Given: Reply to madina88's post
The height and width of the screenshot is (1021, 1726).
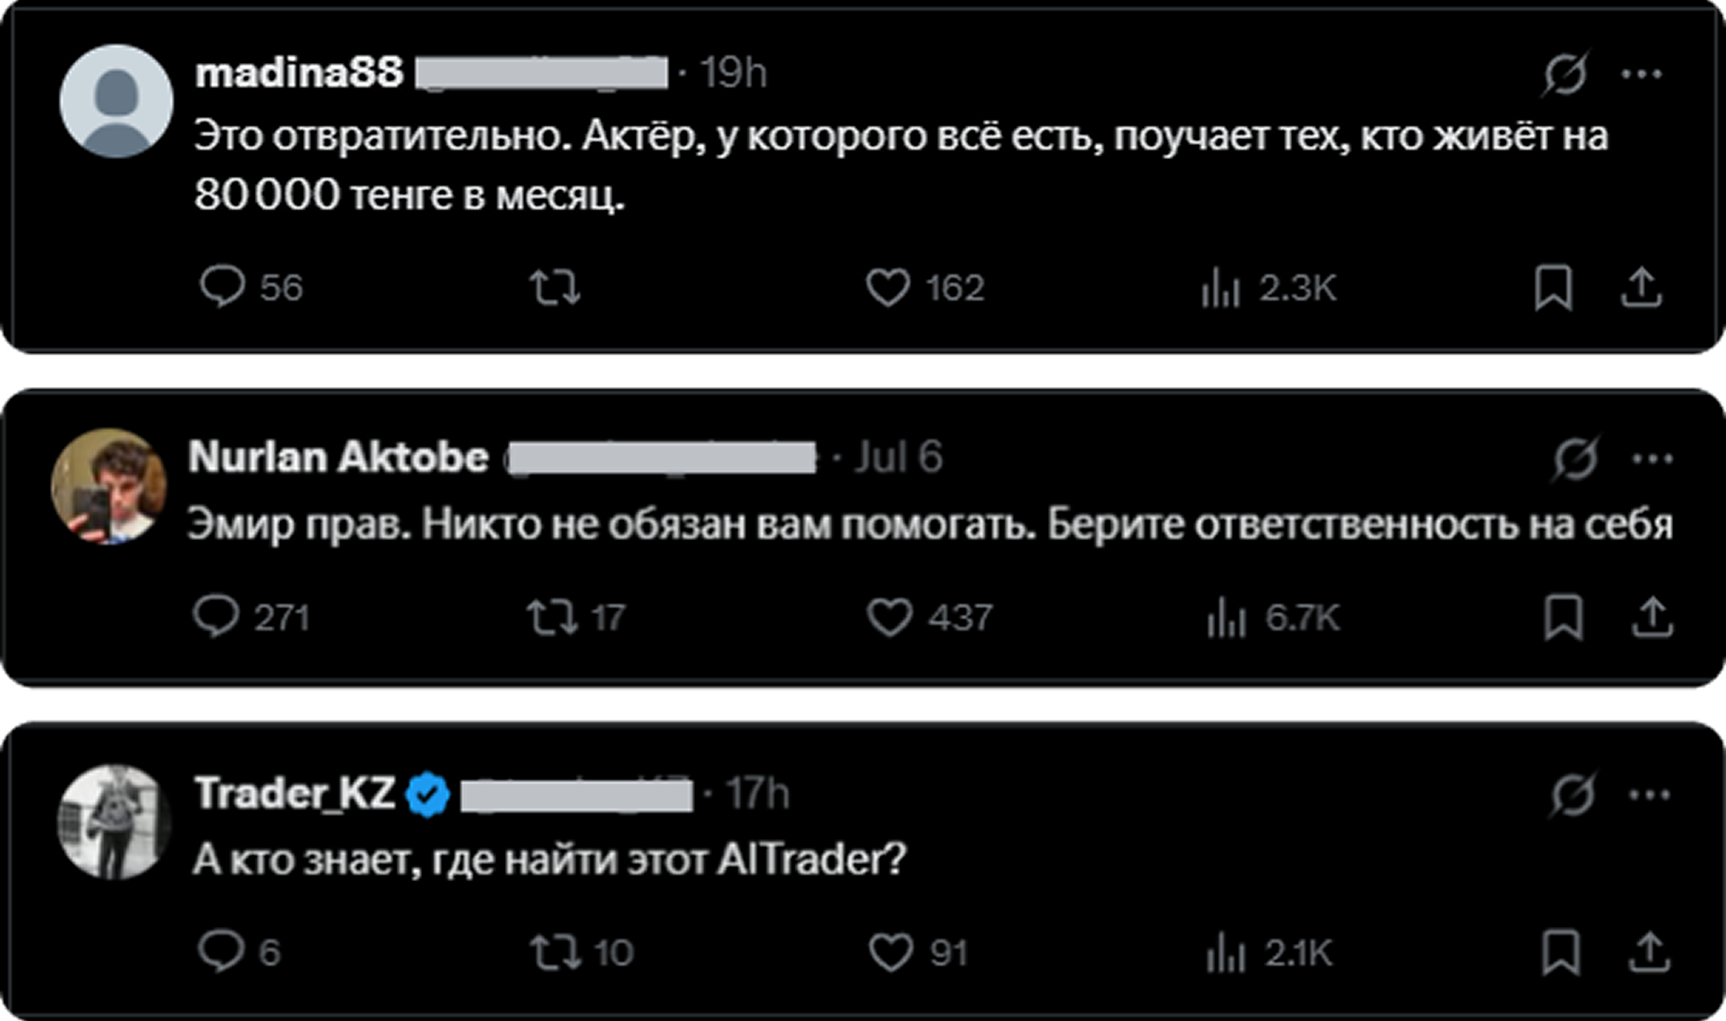Looking at the screenshot, I should point(222,286).
